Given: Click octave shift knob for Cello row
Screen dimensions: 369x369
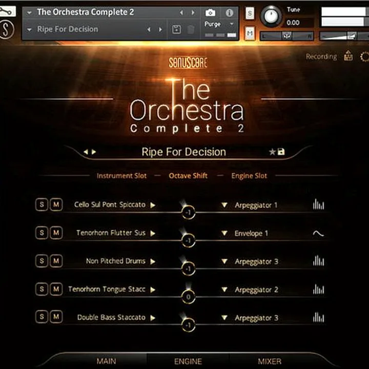Looking at the screenshot, I should pyautogui.click(x=188, y=213).
